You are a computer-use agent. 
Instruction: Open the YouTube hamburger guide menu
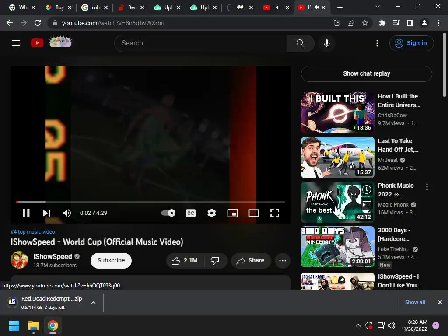[16, 43]
